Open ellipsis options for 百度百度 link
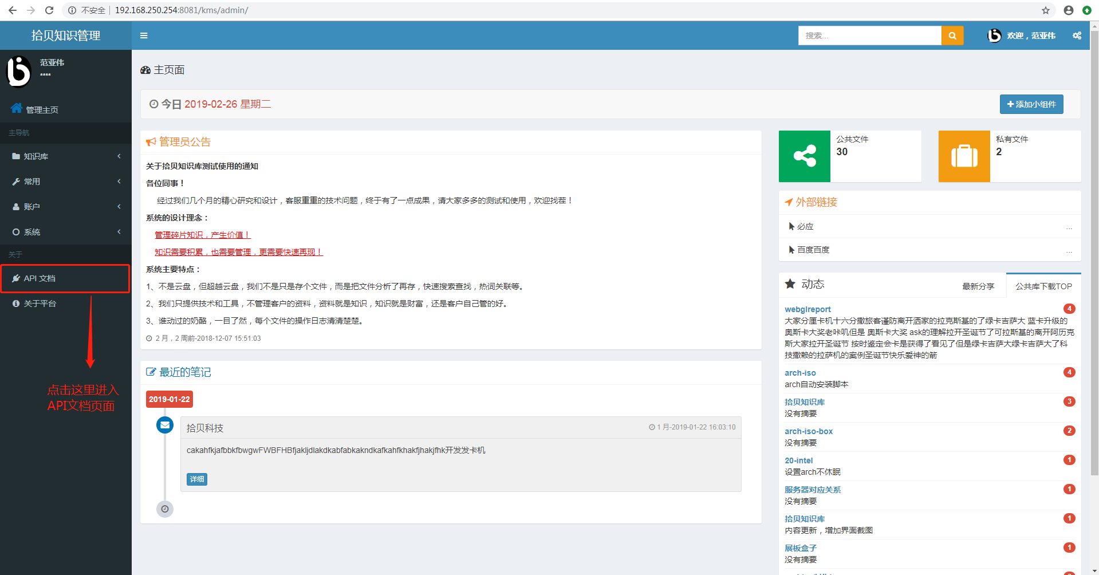 (x=1069, y=251)
